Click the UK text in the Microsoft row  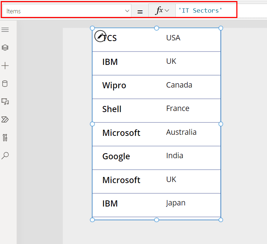171,179
